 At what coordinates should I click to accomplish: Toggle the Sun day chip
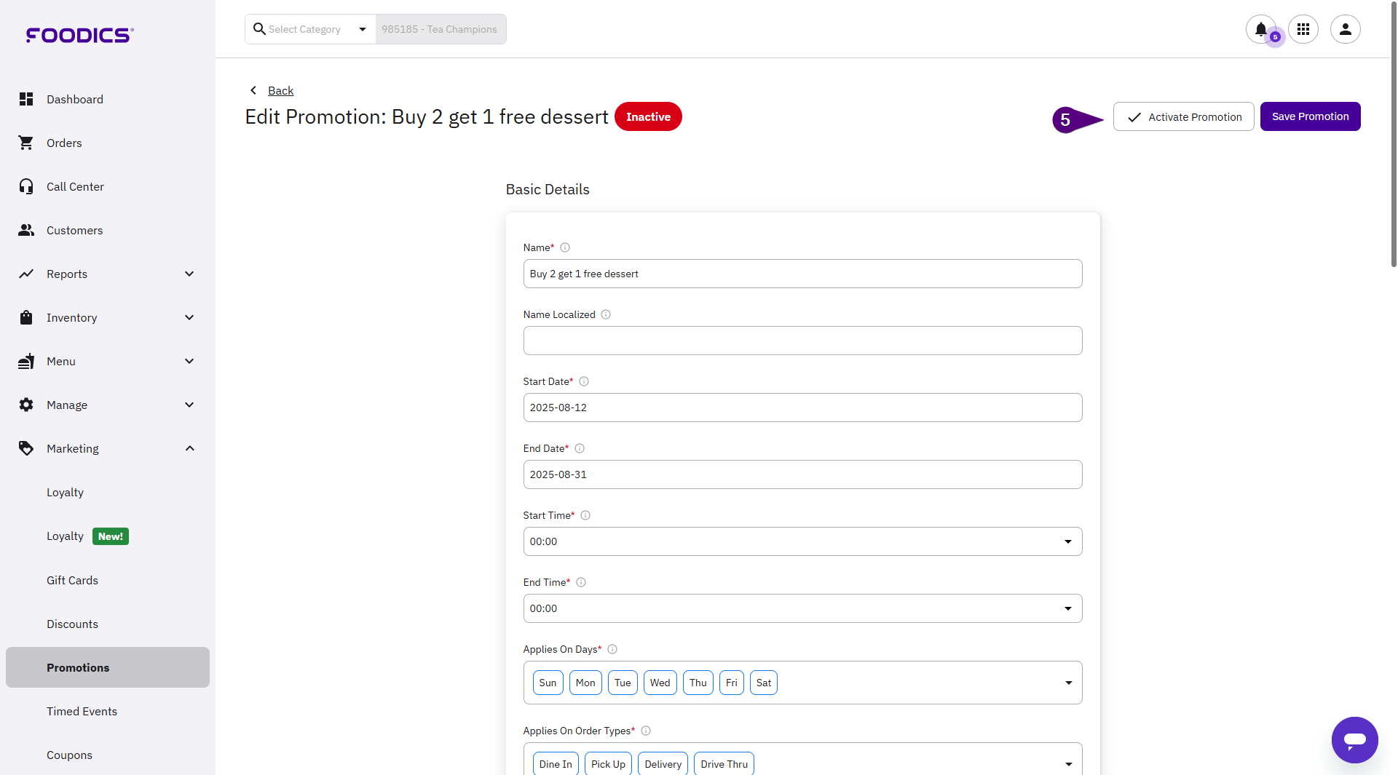click(x=548, y=683)
